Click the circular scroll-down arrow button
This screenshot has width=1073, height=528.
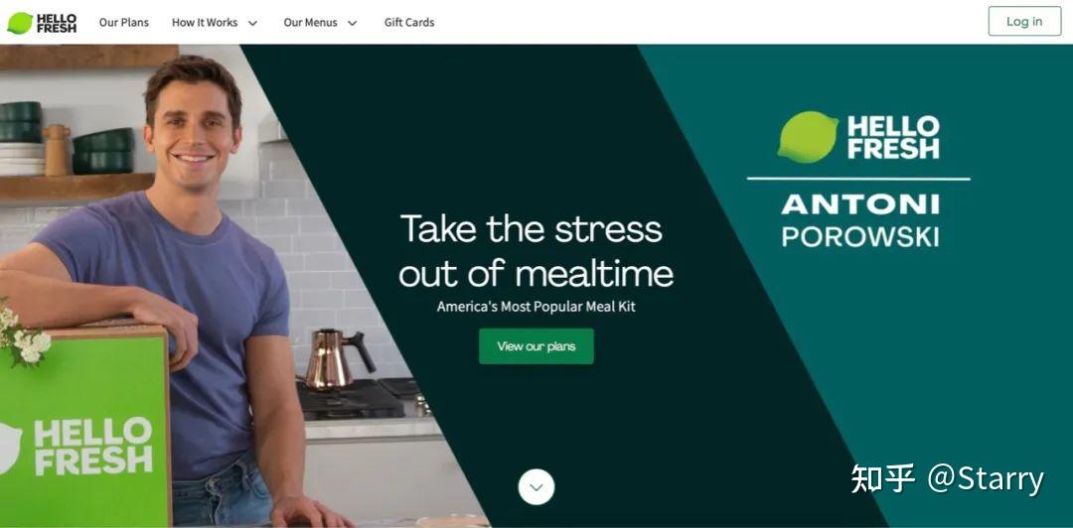coord(536,487)
